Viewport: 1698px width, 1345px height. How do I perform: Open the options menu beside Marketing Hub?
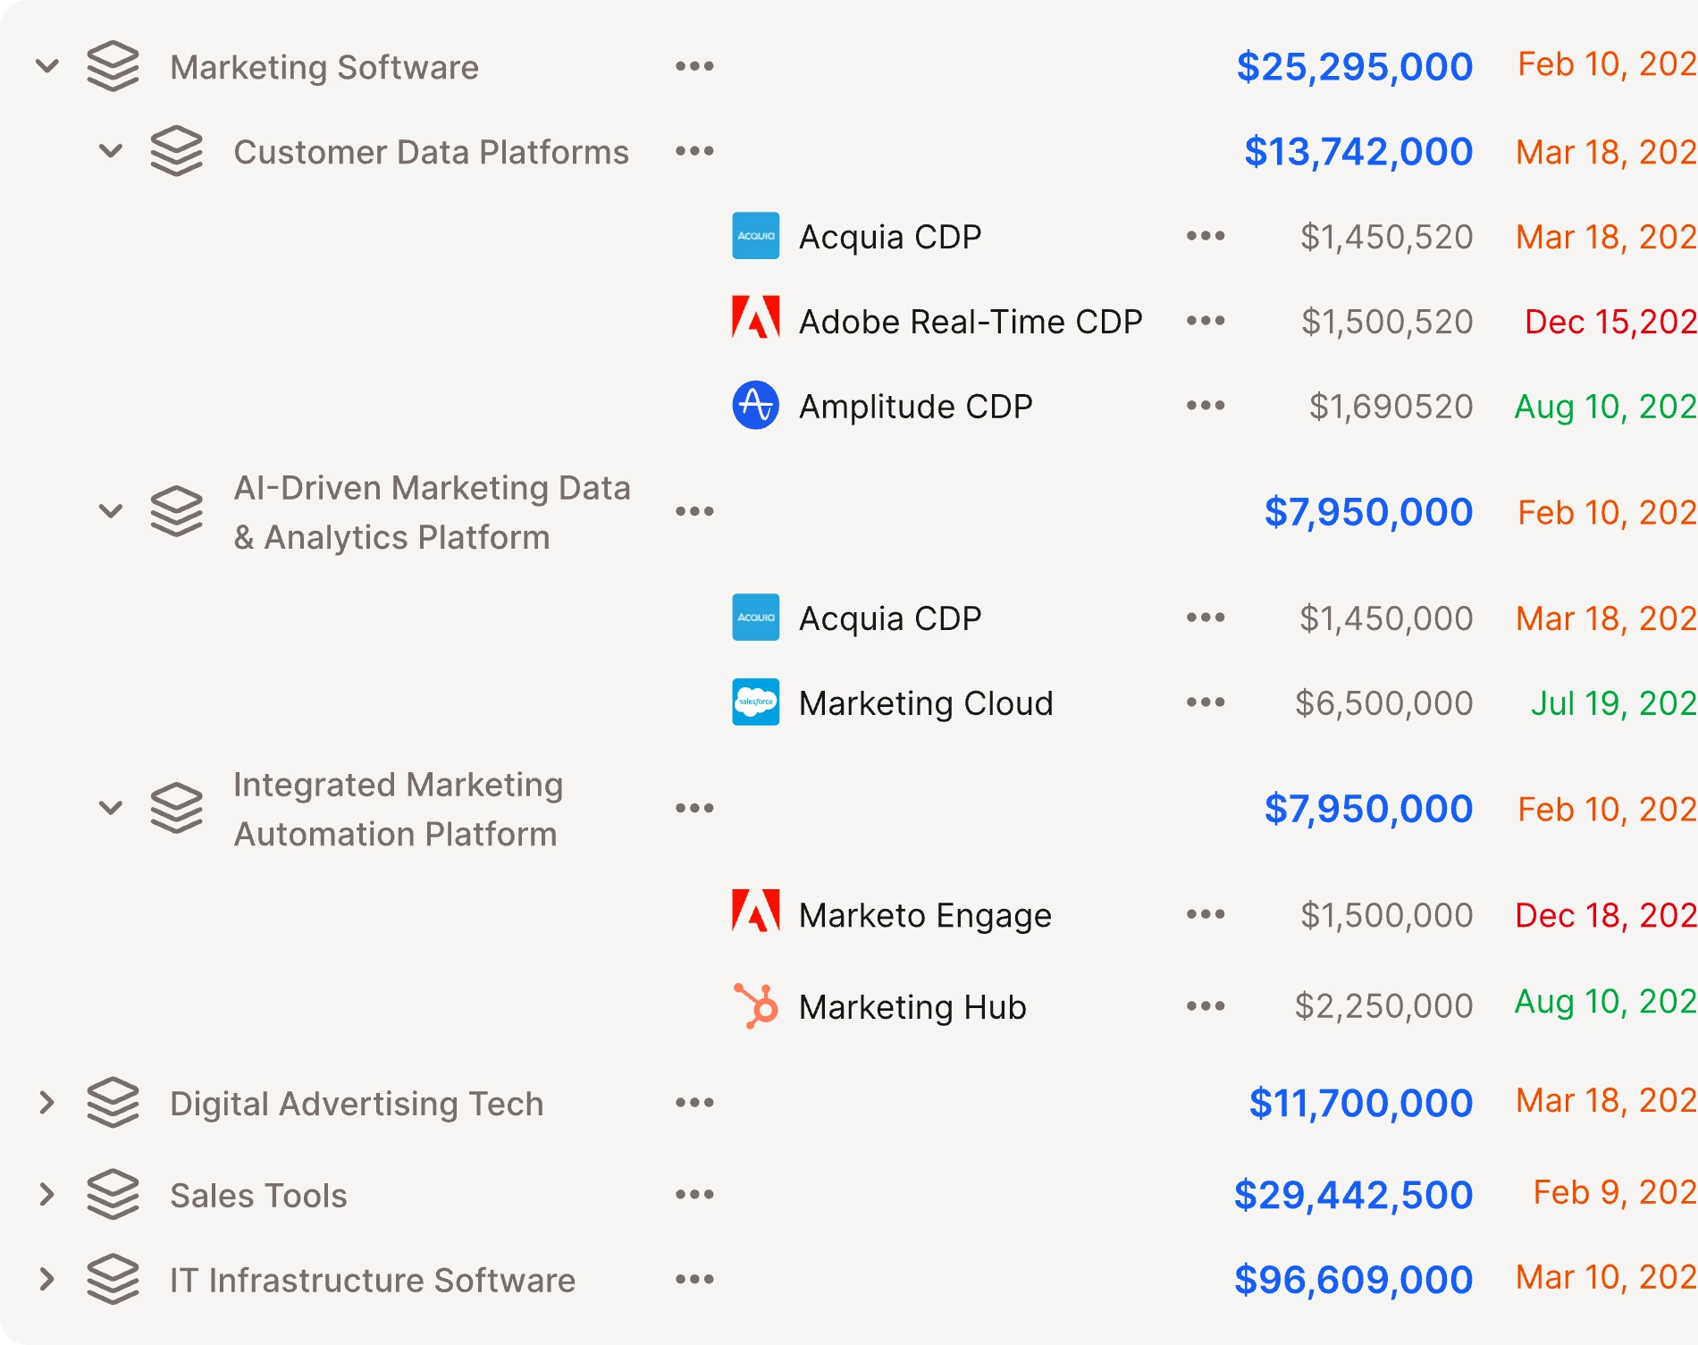[x=1205, y=1006]
